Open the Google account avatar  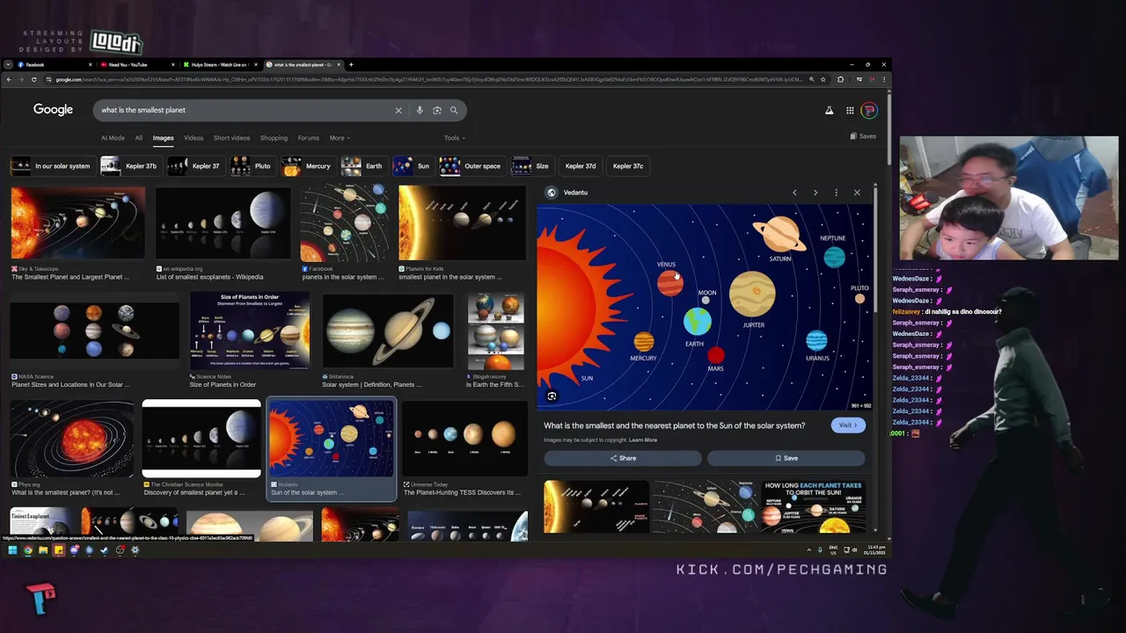pos(869,110)
